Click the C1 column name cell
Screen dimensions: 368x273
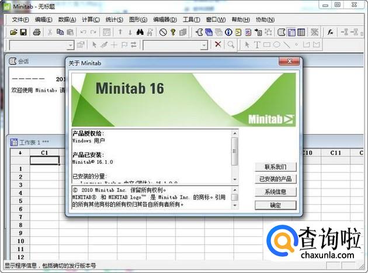point(44,161)
